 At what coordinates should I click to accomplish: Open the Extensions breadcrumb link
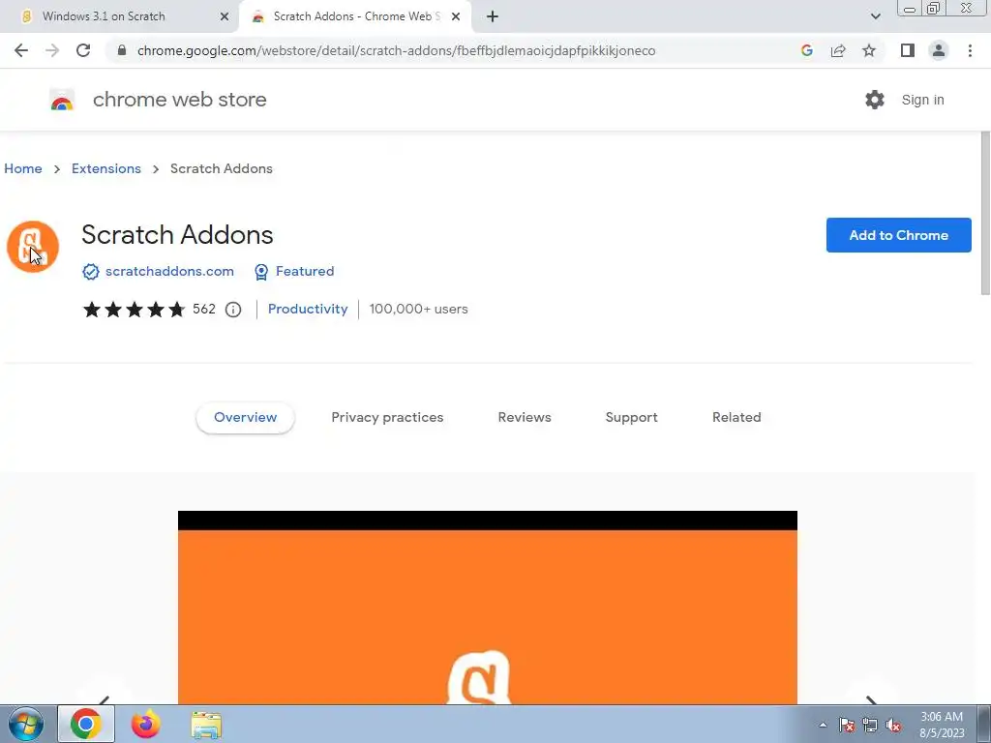click(x=106, y=168)
